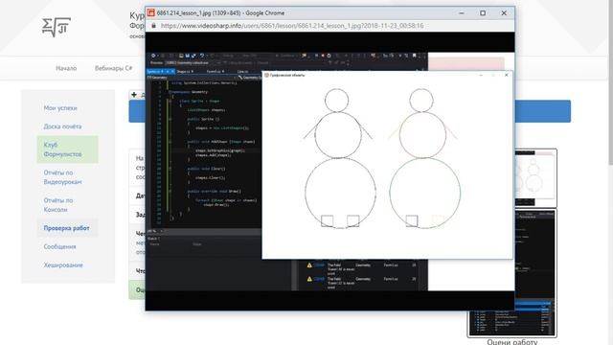Open Доска почёта sidebar link
Viewport: 613px width, 345px height.
click(62, 126)
